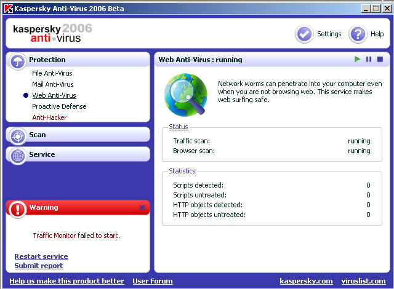The width and height of the screenshot is (394, 289).
Task: Stop Web Anti-Virus with square button
Action: point(380,60)
